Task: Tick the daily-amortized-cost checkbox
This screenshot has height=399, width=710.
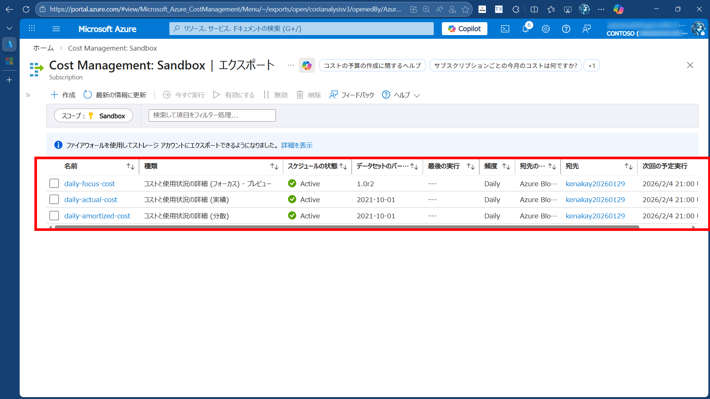Action: 54,216
